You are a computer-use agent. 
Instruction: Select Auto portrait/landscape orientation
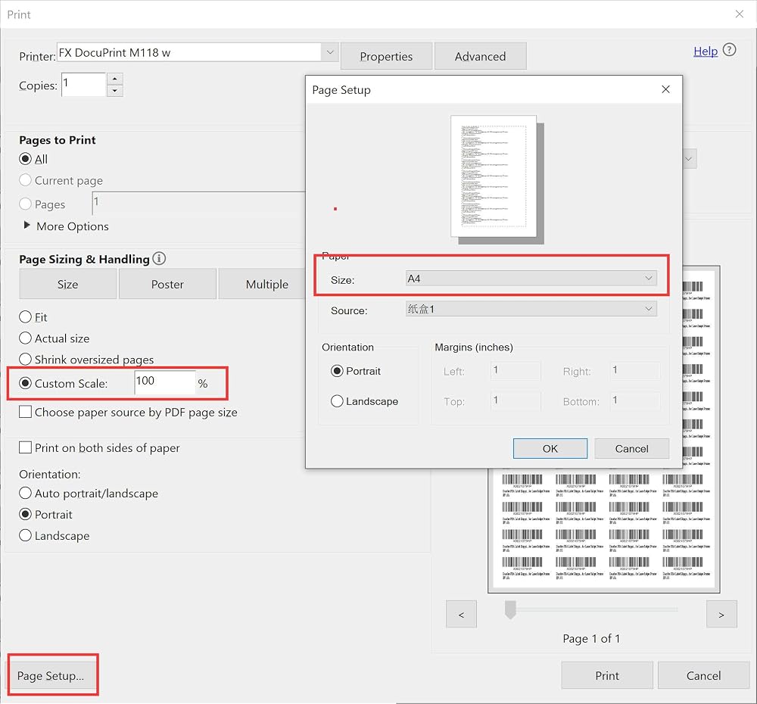point(25,493)
